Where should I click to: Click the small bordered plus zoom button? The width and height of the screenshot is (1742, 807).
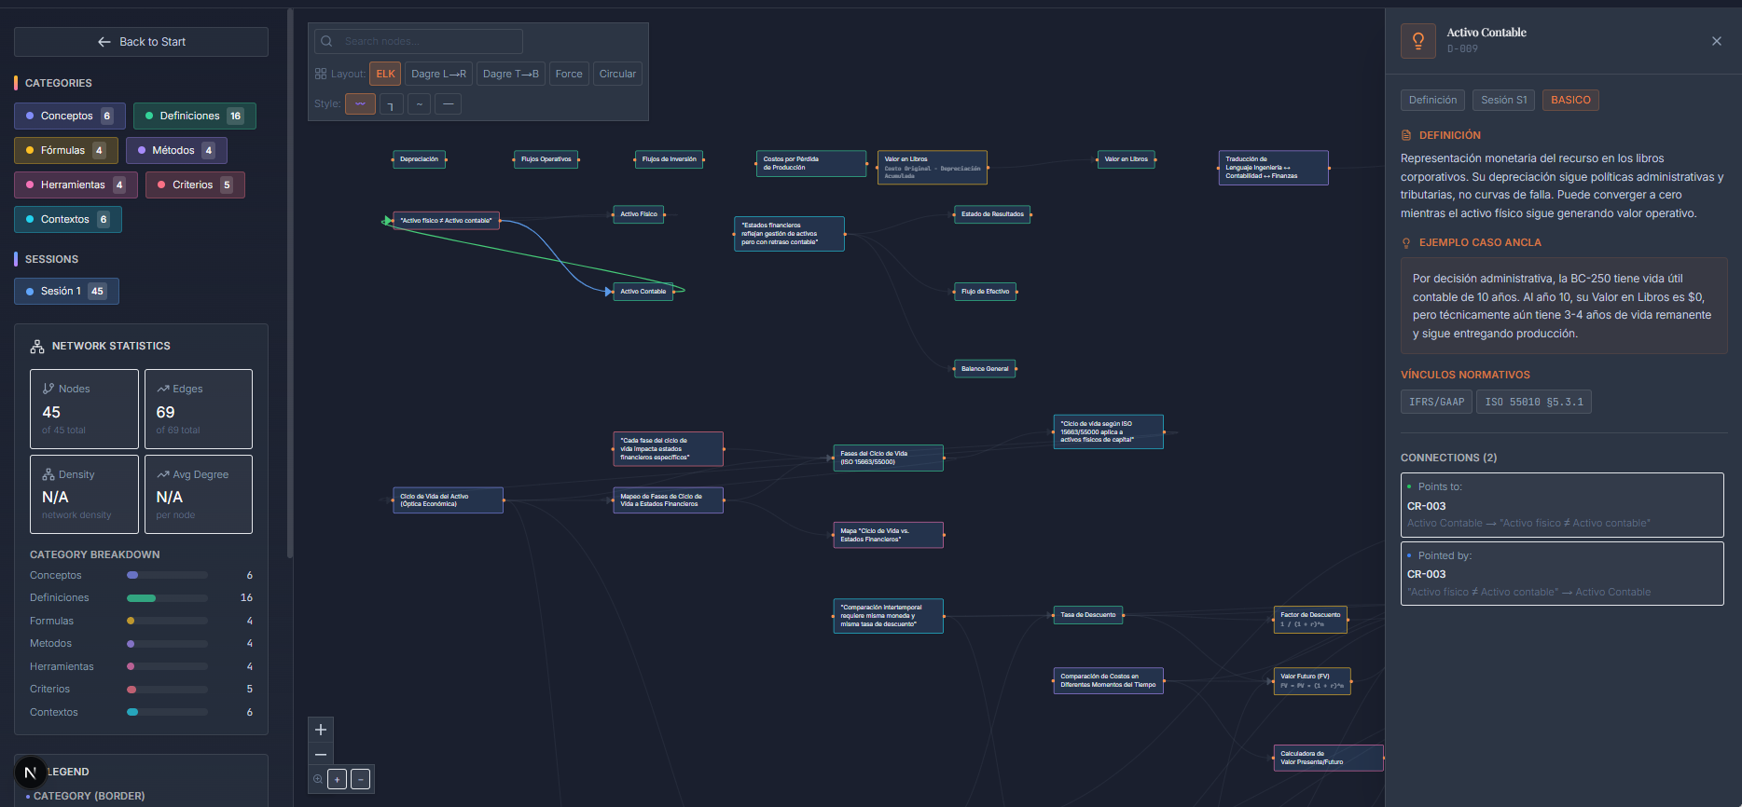(338, 779)
